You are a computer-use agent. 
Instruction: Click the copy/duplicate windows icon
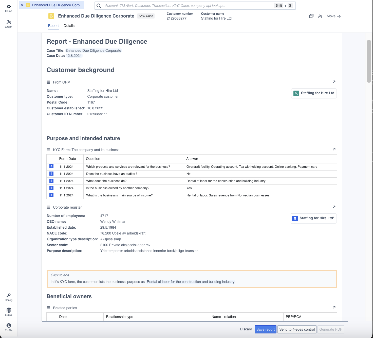coord(311,16)
